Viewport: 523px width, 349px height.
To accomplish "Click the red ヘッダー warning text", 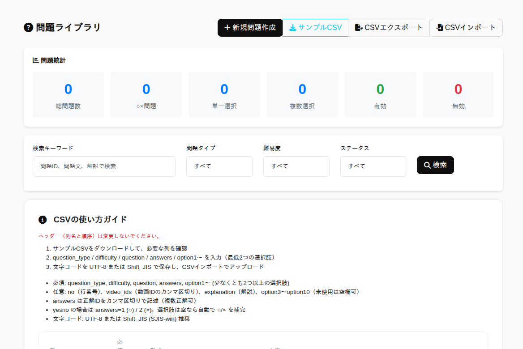I will click(100, 236).
